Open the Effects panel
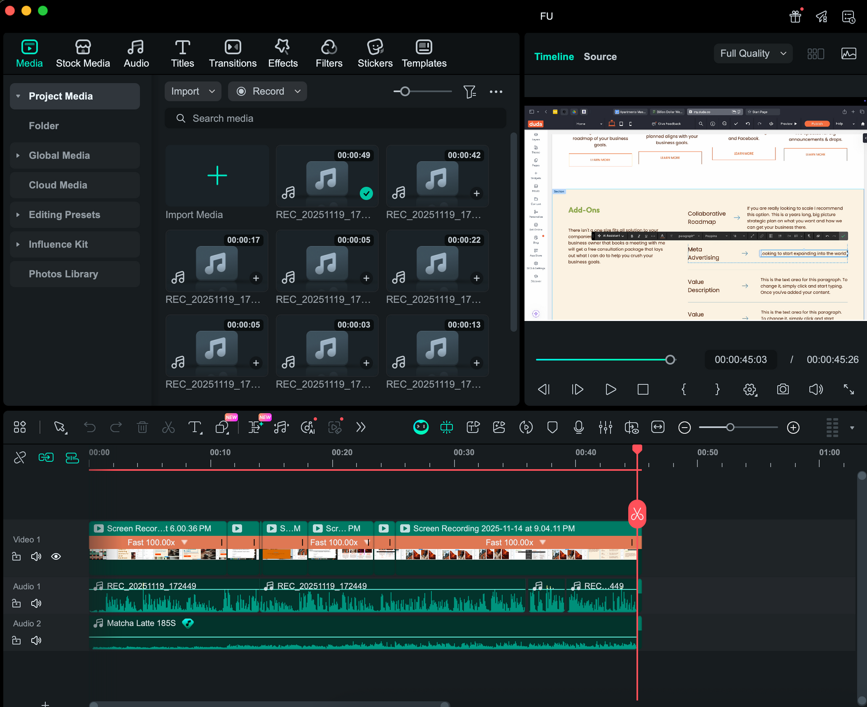The width and height of the screenshot is (867, 707). click(283, 53)
